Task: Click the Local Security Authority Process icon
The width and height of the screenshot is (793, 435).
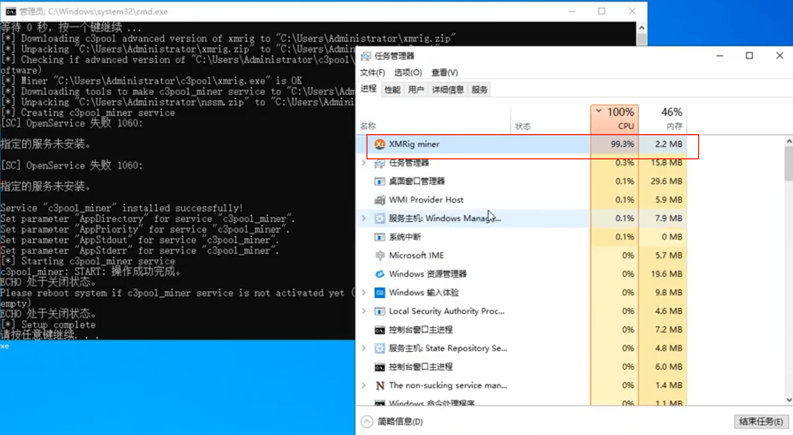Action: (380, 311)
